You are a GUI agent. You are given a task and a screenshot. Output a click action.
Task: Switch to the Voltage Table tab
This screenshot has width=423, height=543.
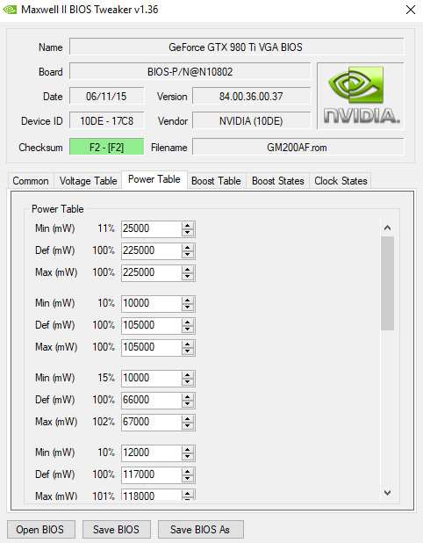88,181
